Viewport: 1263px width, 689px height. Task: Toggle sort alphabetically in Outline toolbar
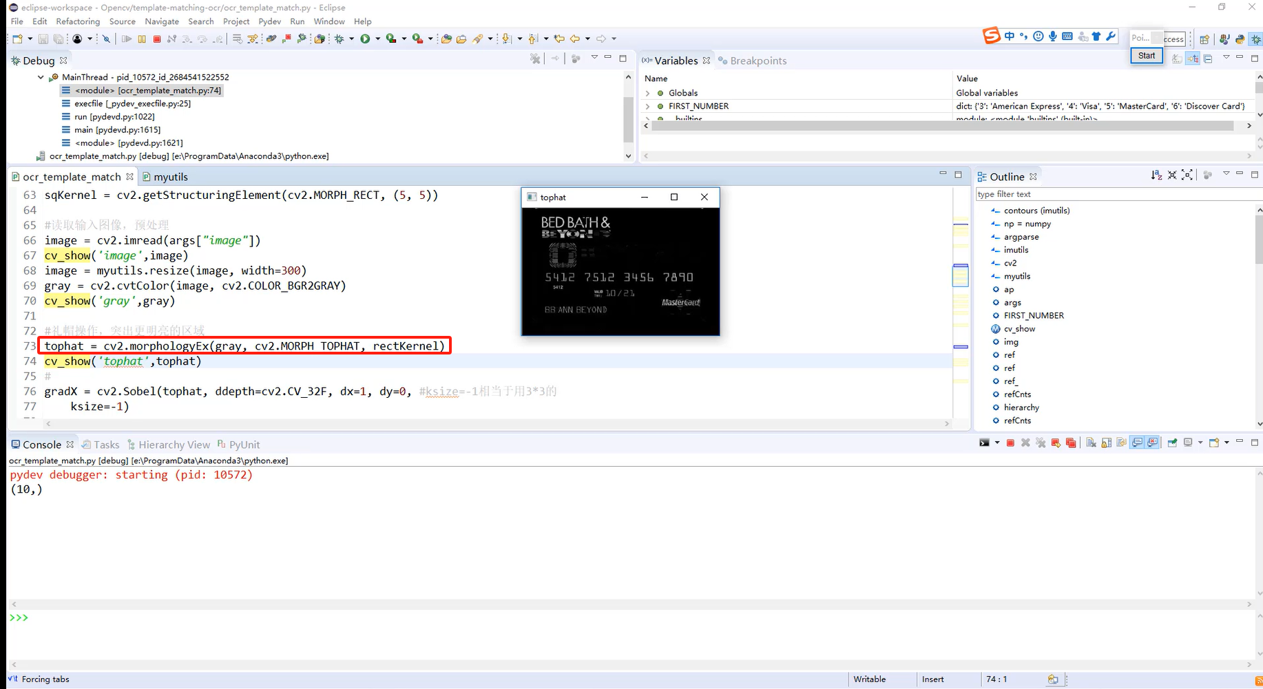pos(1156,176)
